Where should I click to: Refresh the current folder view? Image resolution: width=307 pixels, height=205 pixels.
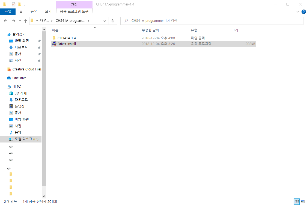[x=113, y=21]
